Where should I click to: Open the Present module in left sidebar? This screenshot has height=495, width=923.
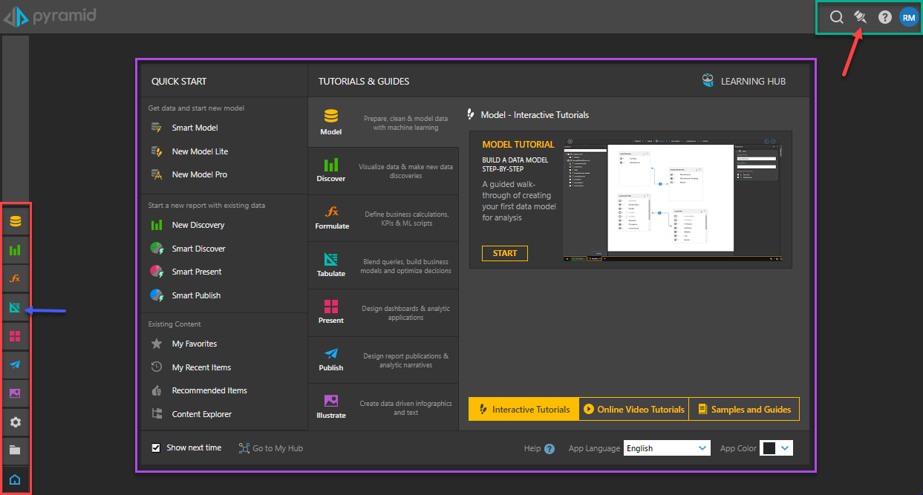pos(15,336)
